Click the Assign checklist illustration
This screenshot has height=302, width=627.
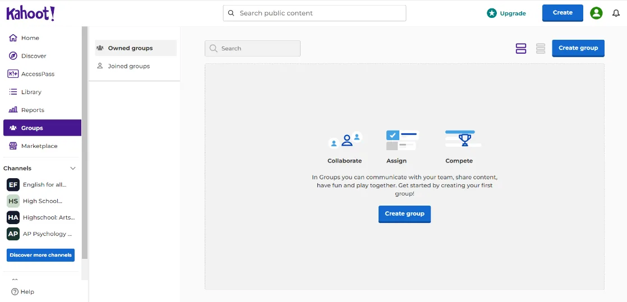tap(403, 140)
